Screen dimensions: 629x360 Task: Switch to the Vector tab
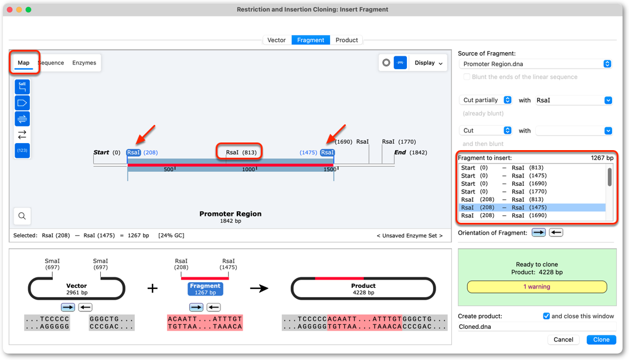point(276,40)
